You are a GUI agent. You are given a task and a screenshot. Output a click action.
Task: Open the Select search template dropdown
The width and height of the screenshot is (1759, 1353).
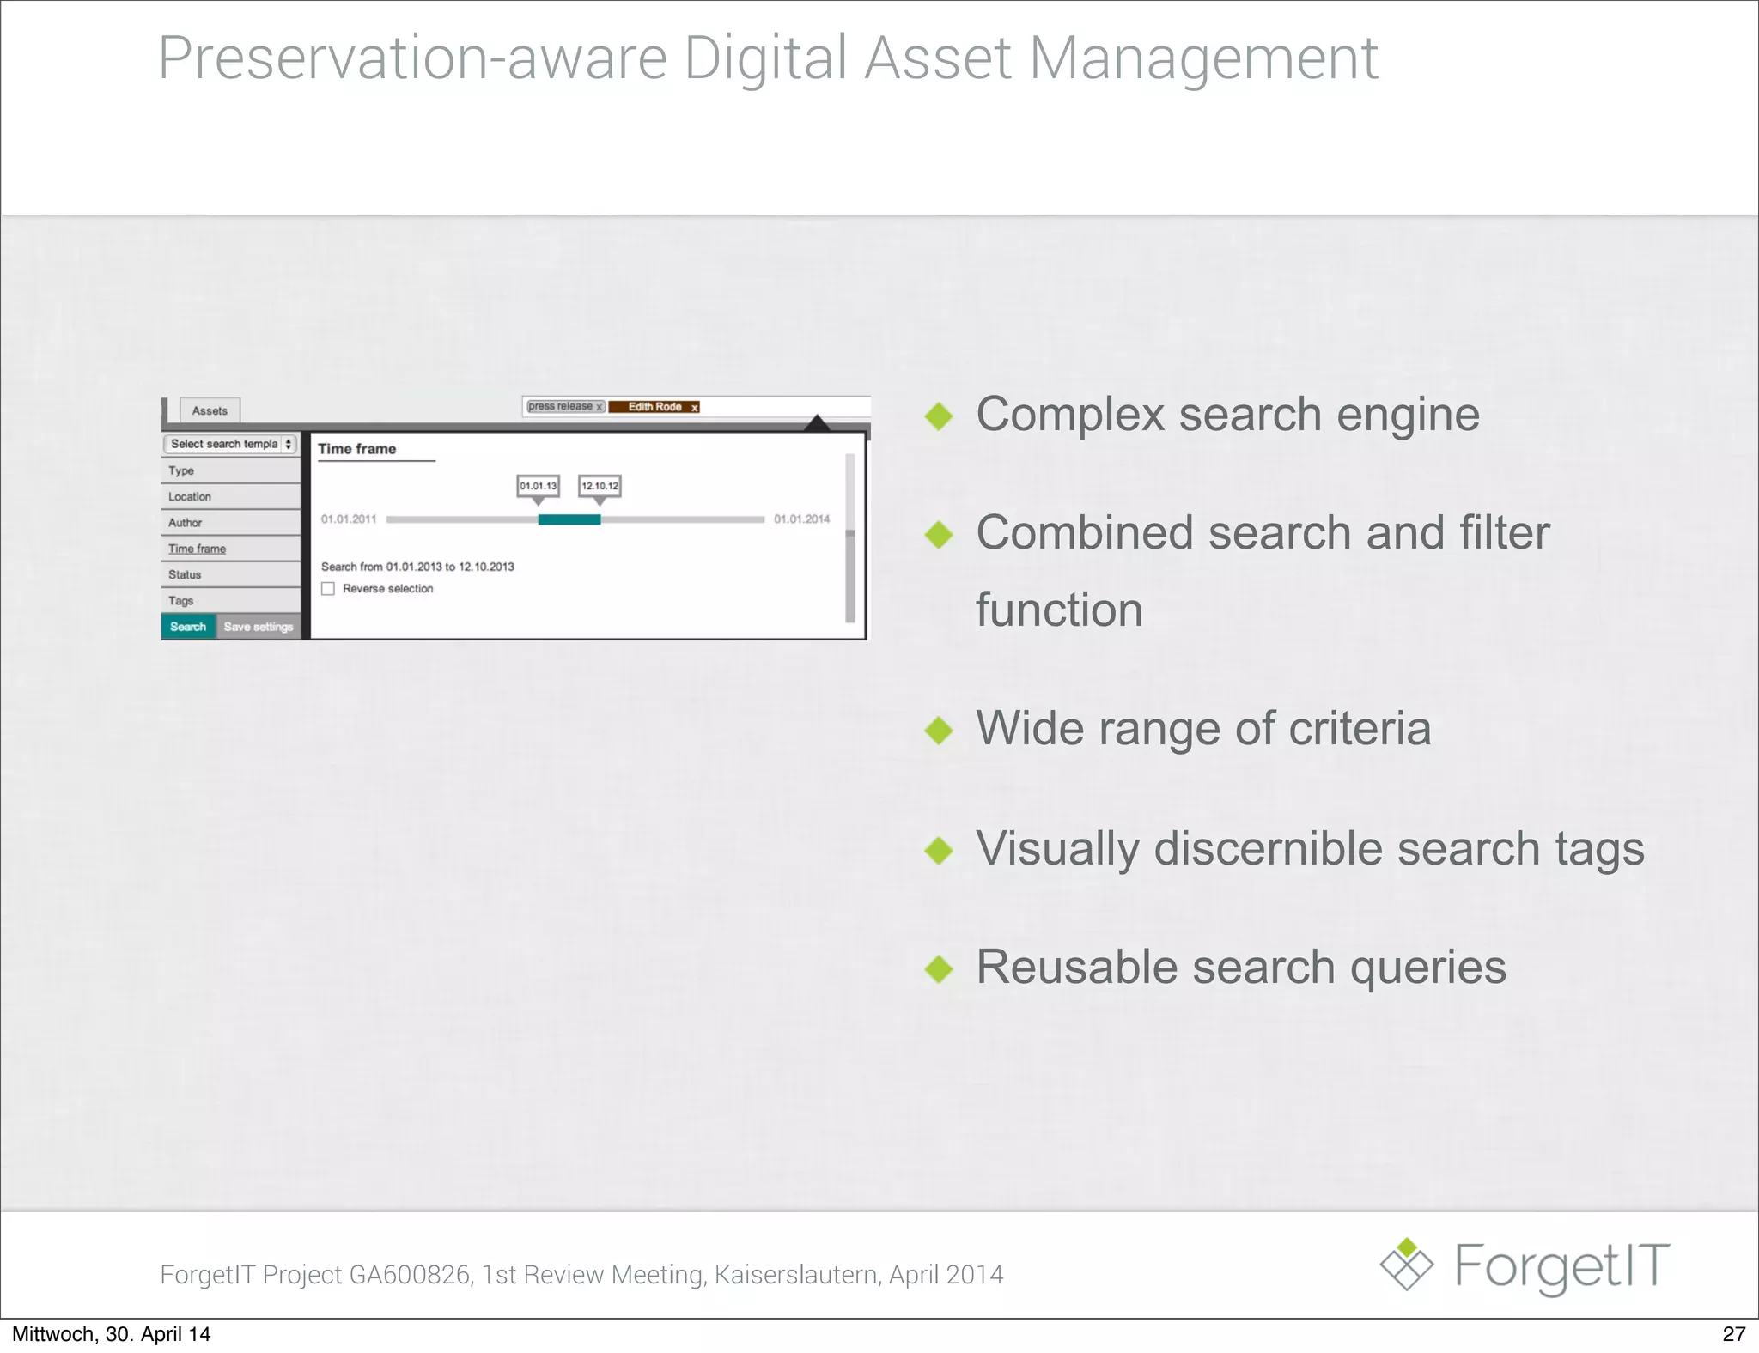point(229,444)
